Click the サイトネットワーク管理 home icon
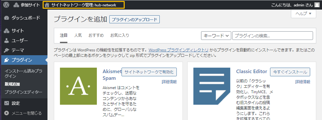This screenshot has height=120, width=322. click(x=47, y=5)
